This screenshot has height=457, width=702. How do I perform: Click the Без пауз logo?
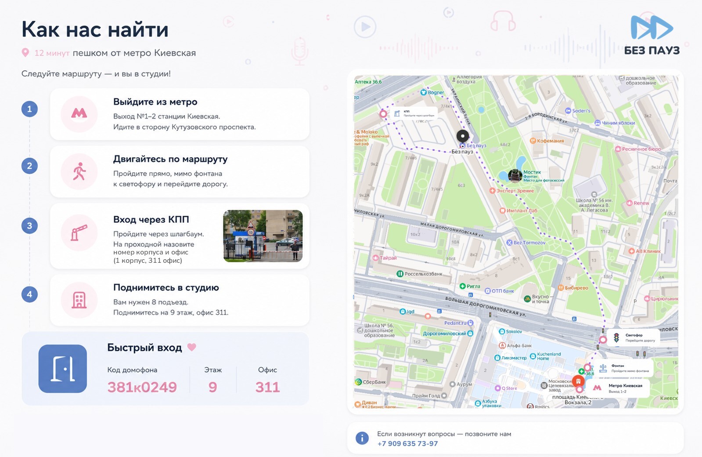pos(652,35)
